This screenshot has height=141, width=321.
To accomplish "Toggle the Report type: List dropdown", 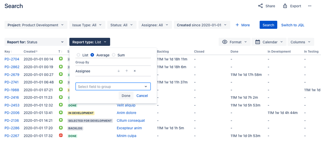I will (90, 42).
